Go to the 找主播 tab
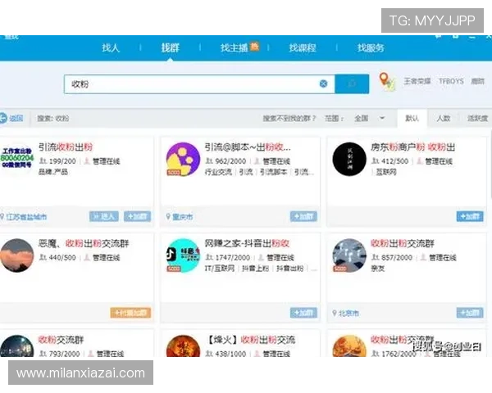The image size is (492, 393). tap(234, 48)
